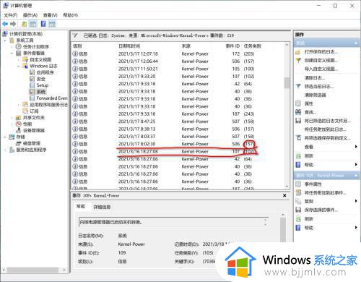Click the filter funnel icon above the event list
361x282 pixels.
[75, 35]
